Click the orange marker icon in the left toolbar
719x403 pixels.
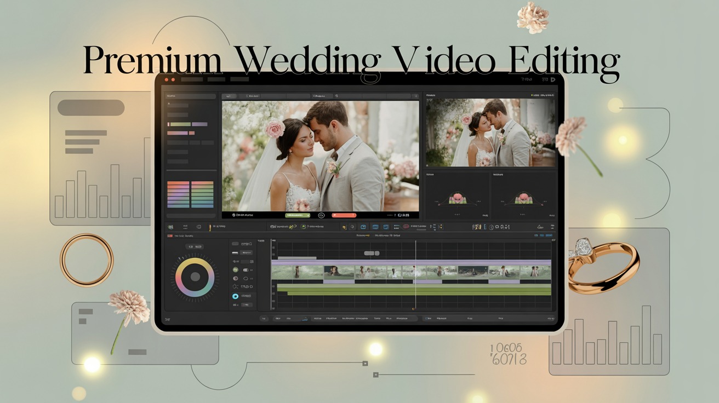(x=210, y=227)
